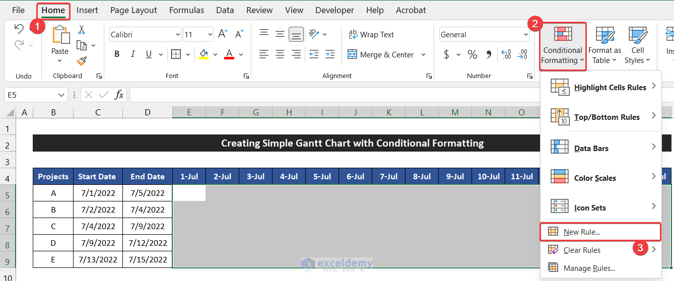Expand the General number format dropdown
This screenshot has width=674, height=281.
click(525, 35)
